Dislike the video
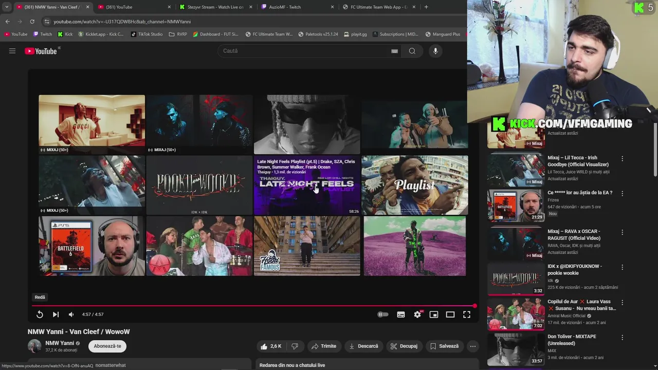The image size is (658, 370). click(x=295, y=346)
